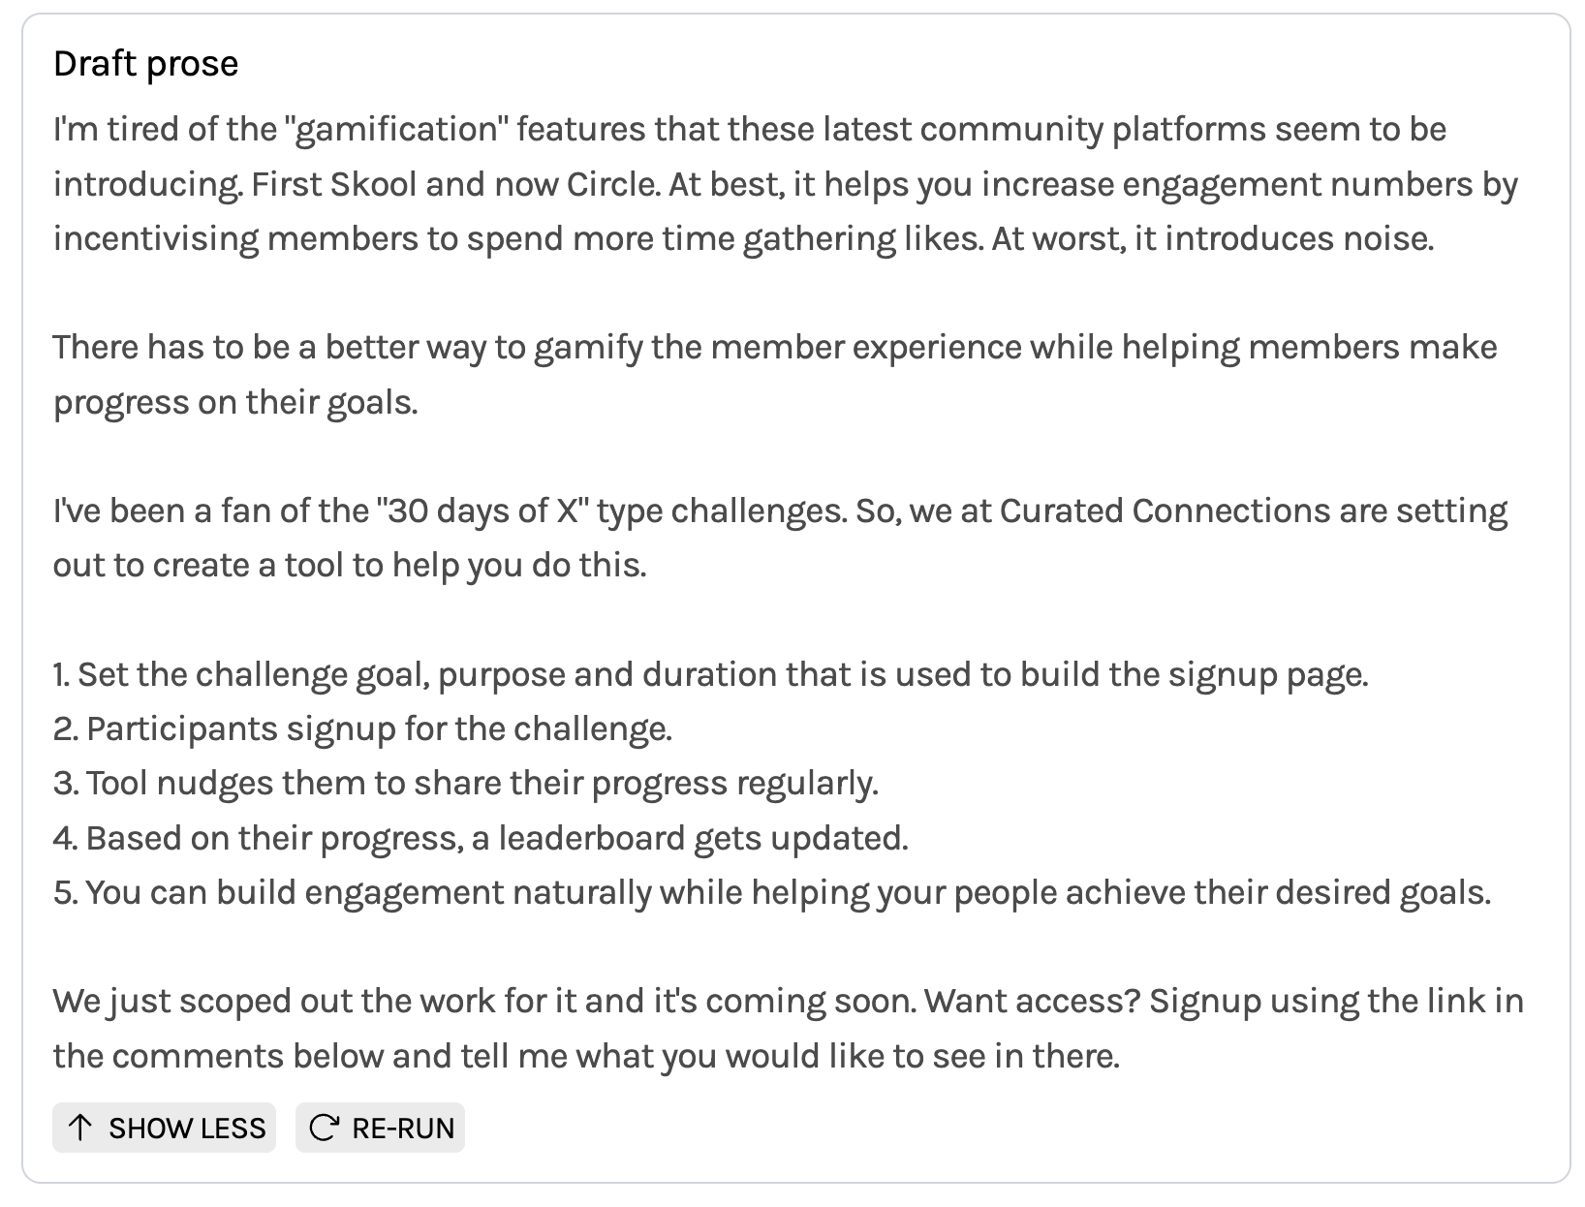Screen dimensions: 1585x1207
Task: Click list item 4 about leaderboard updates
Action: click(482, 837)
